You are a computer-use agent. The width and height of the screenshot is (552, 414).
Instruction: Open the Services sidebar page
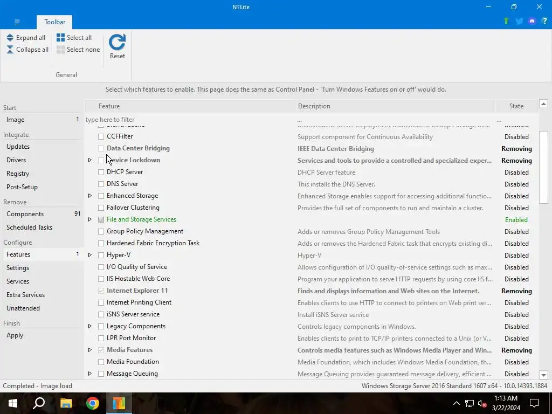click(42, 281)
